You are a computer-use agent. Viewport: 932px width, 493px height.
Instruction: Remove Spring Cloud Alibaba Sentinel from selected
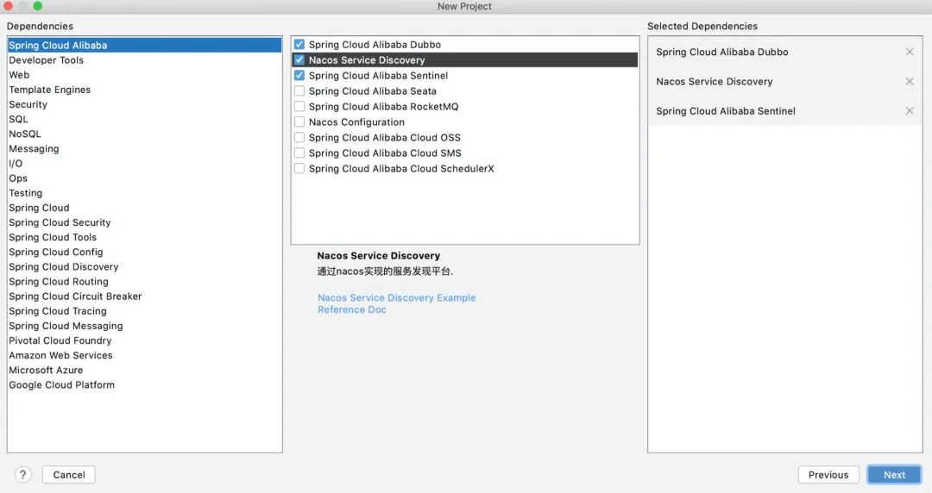coord(910,111)
